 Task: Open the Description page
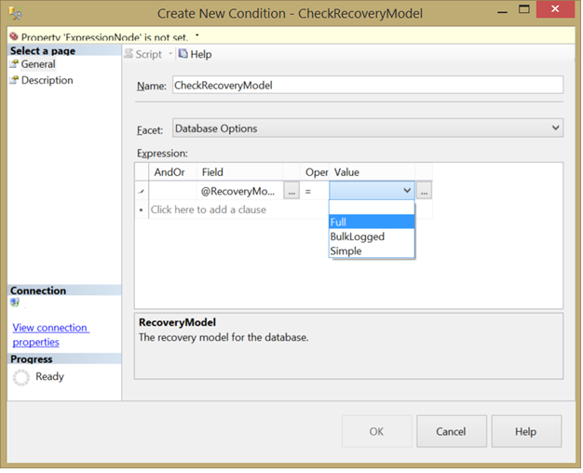click(x=47, y=80)
